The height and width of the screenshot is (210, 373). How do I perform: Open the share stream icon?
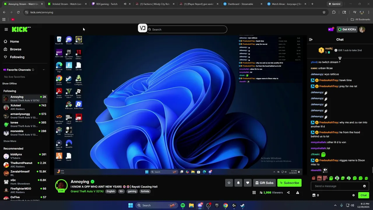coord(288,192)
